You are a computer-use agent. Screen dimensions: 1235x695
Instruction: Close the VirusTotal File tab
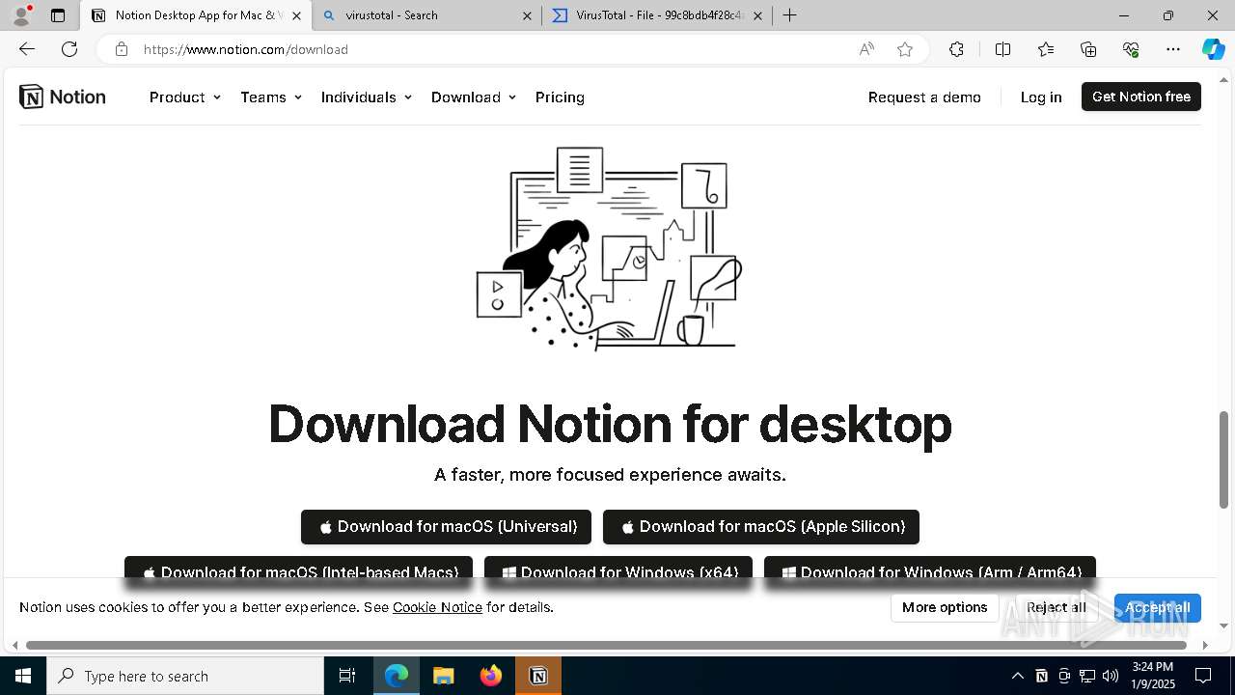click(757, 15)
